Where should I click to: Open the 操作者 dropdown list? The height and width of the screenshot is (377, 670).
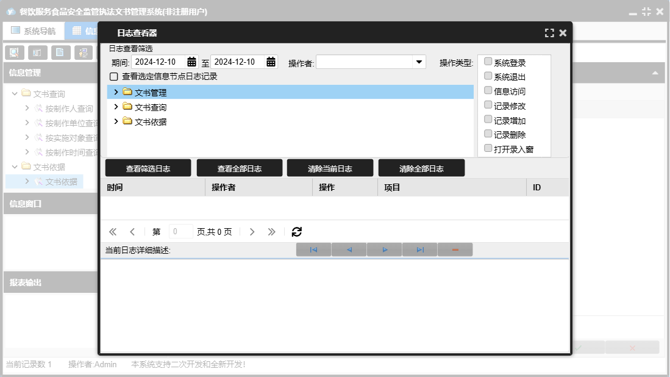pos(419,62)
